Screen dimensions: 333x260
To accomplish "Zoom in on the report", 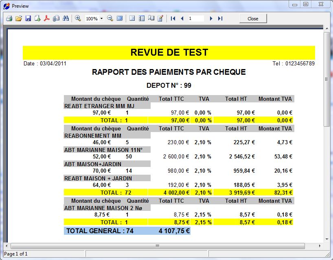I will click(x=77, y=18).
